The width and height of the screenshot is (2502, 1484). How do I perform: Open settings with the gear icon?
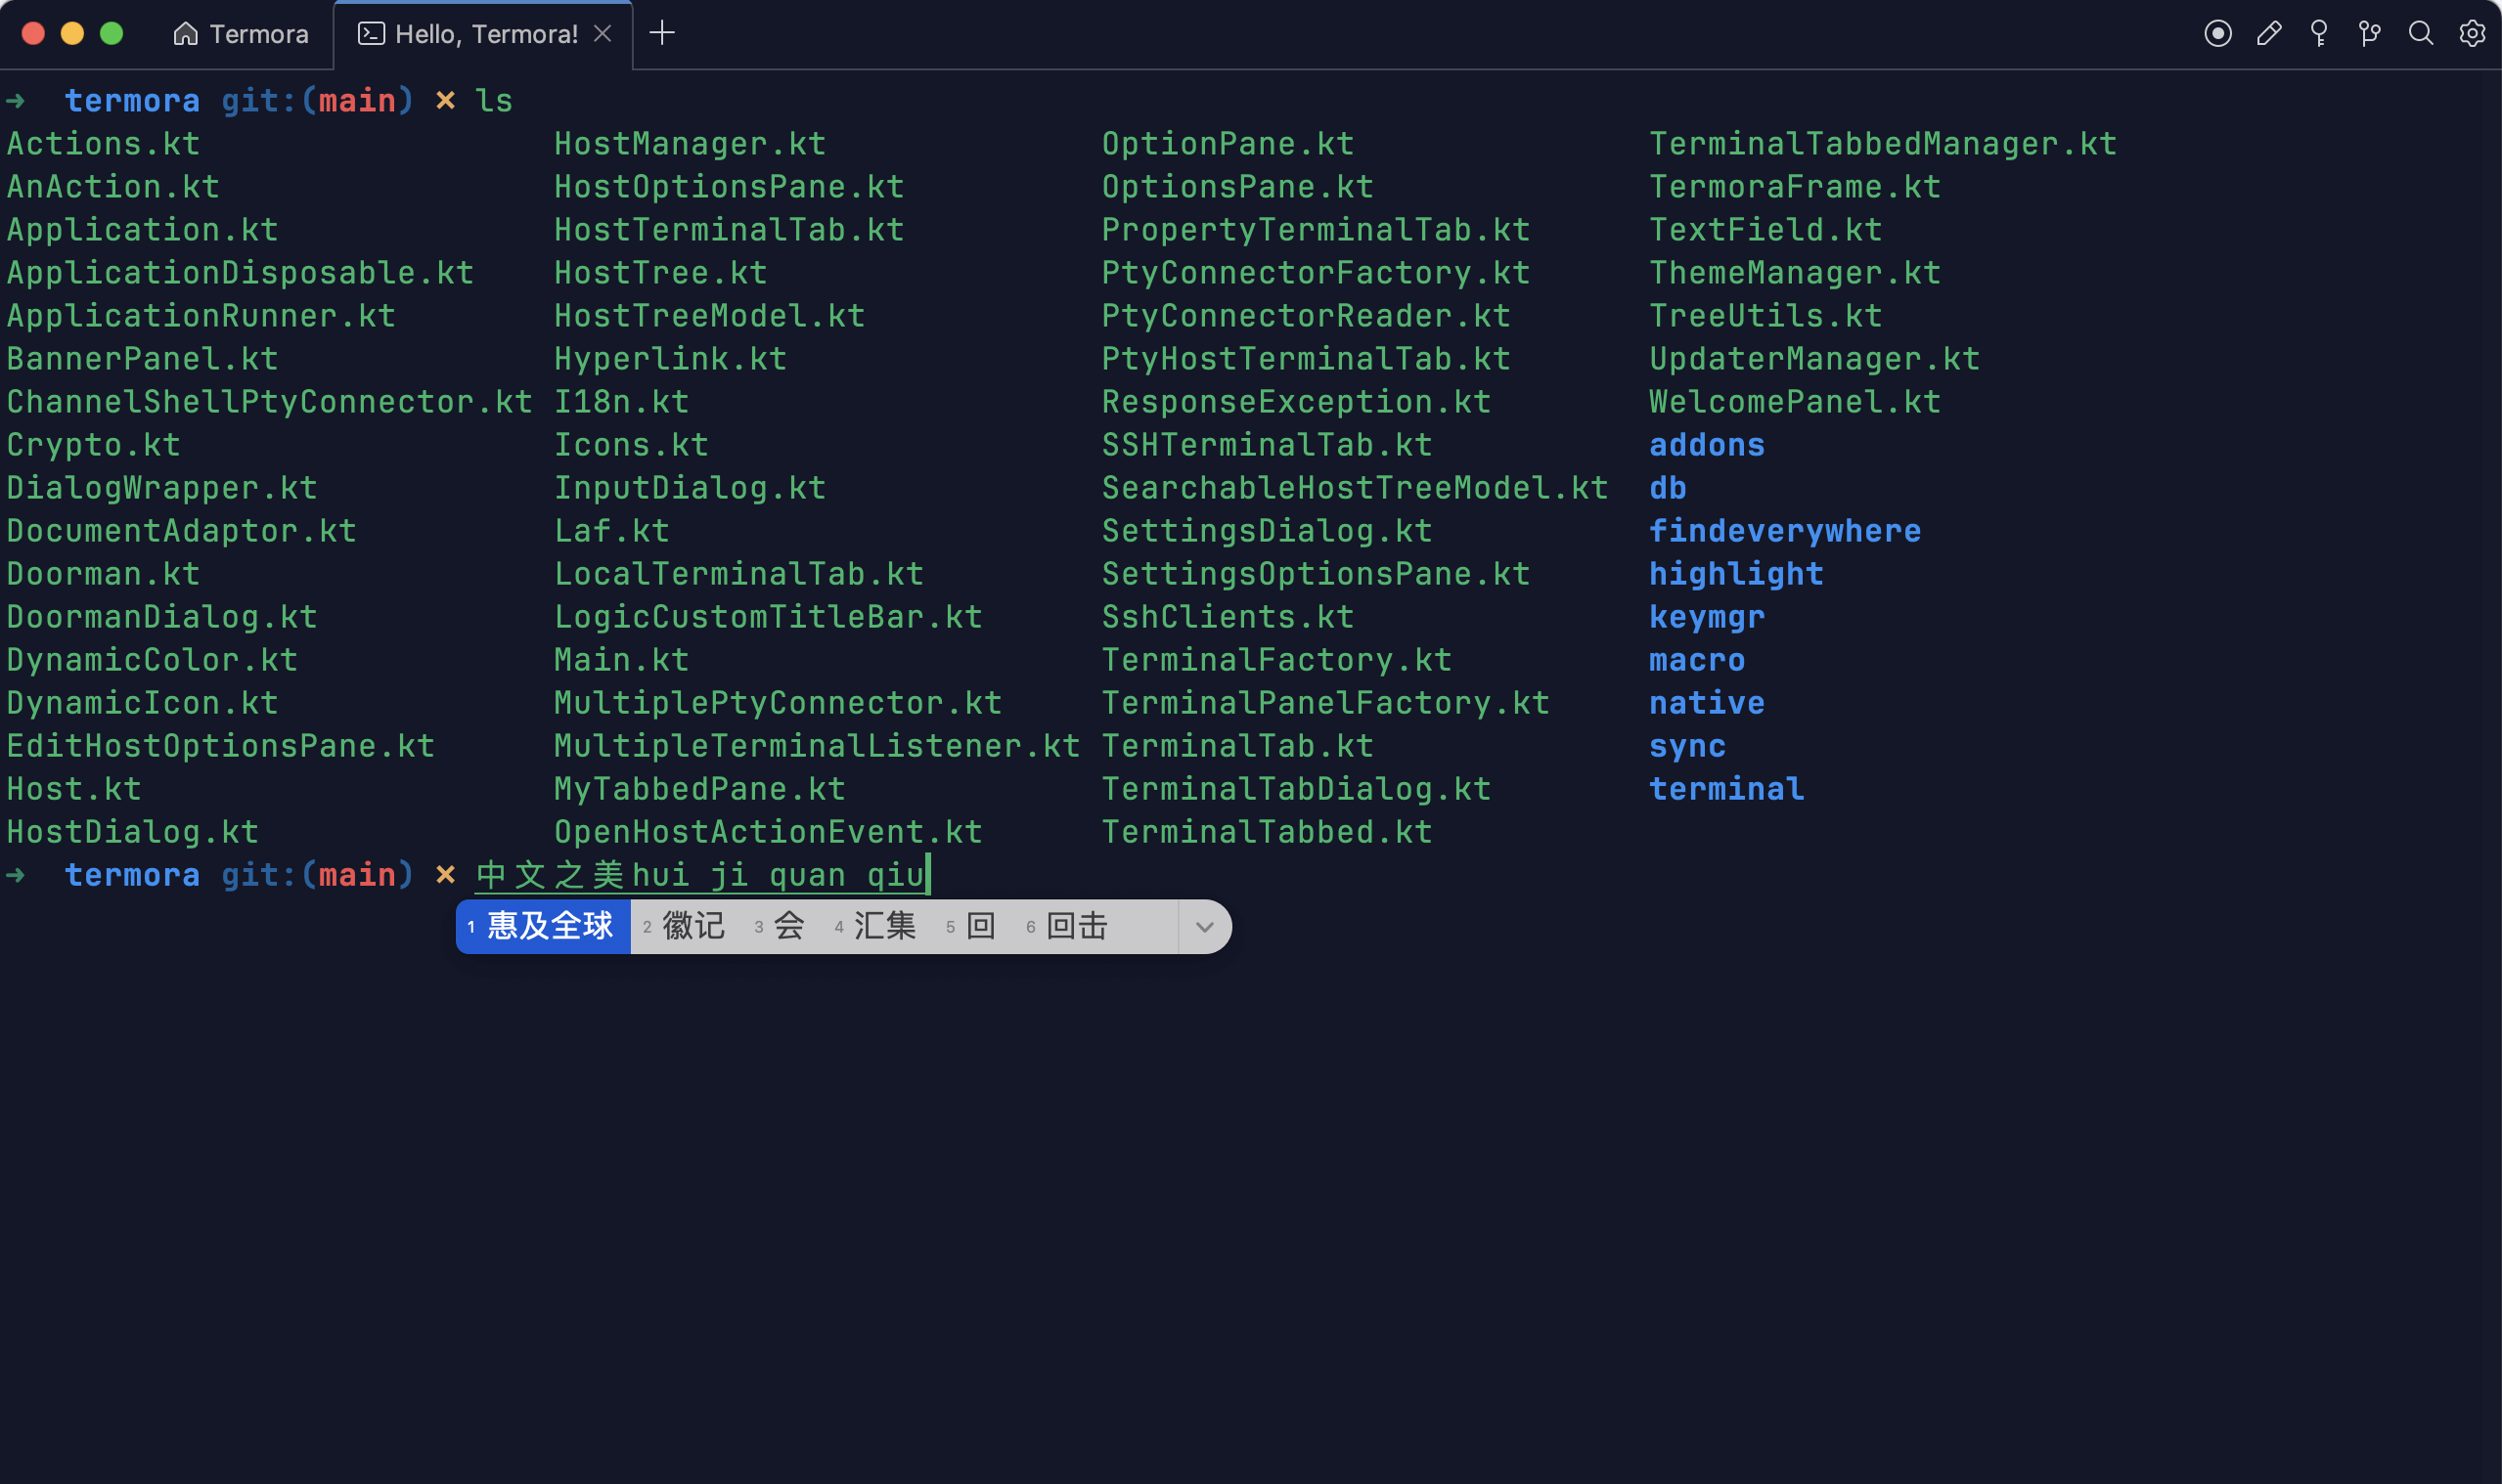point(2472,34)
